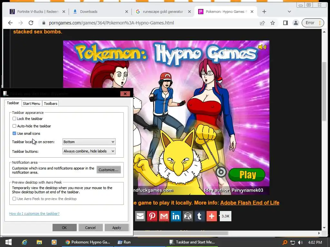The width and height of the screenshot is (330, 247).
Task: Open the Chrome side panel icon
Action: pos(286,23)
